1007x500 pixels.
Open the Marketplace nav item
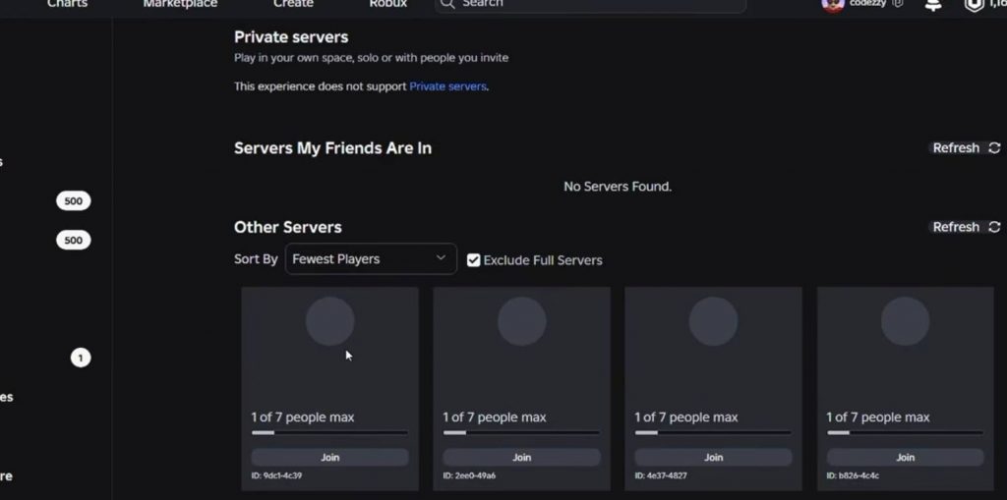click(181, 3)
